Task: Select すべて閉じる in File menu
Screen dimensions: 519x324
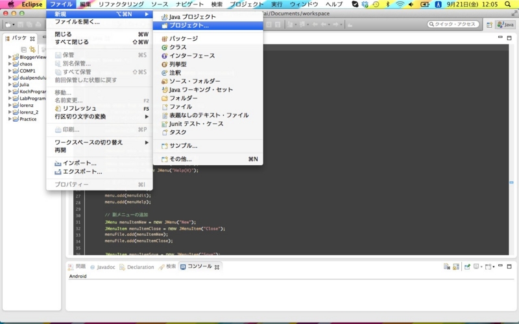Action: pyautogui.click(x=99, y=42)
